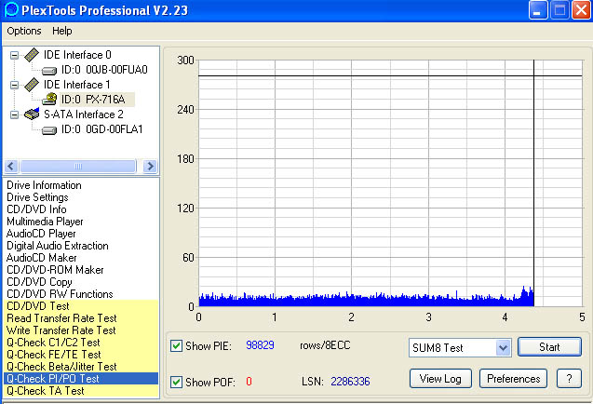Screen dimensions: 593x404
Task: Click the View Log button
Action: coord(440,379)
